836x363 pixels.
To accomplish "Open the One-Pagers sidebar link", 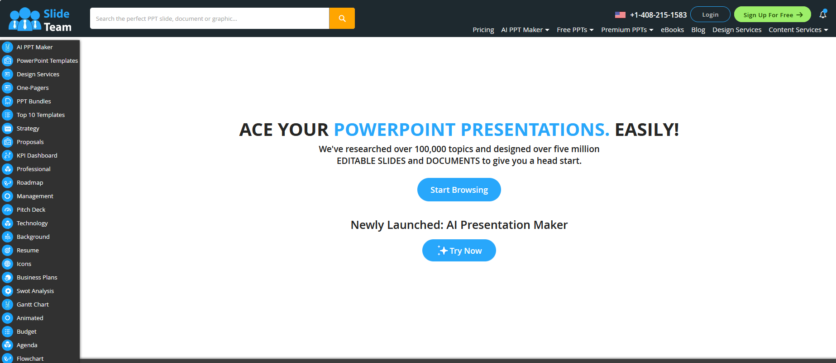I will pyautogui.click(x=33, y=88).
